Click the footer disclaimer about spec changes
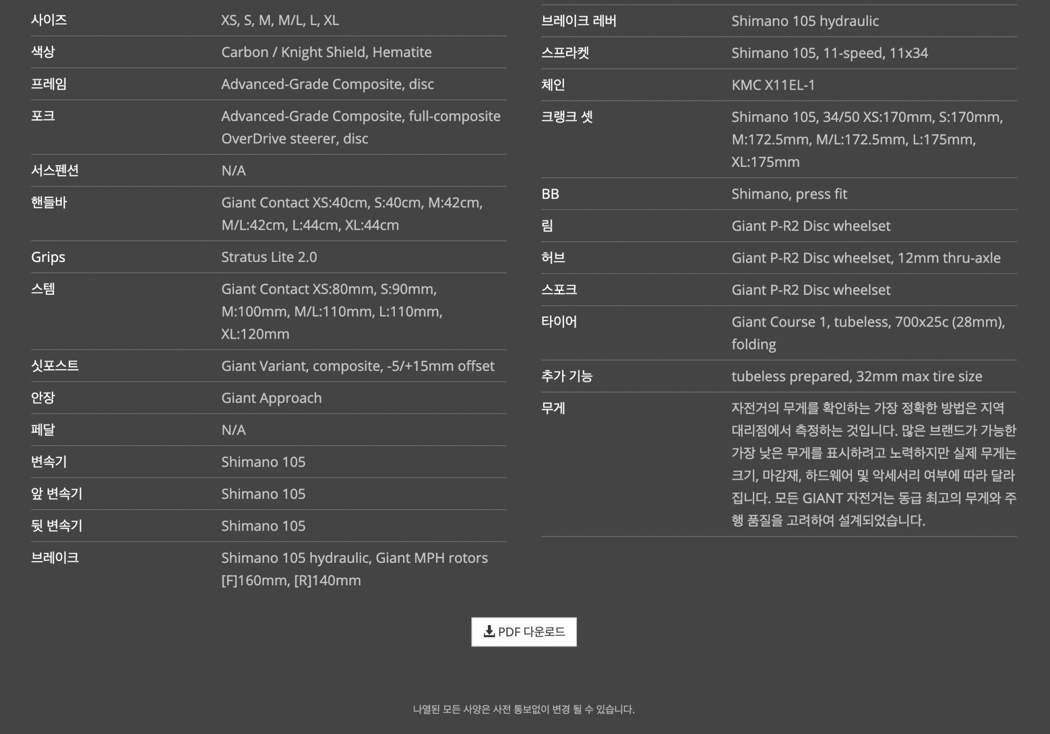The height and width of the screenshot is (734, 1050). pyautogui.click(x=523, y=709)
